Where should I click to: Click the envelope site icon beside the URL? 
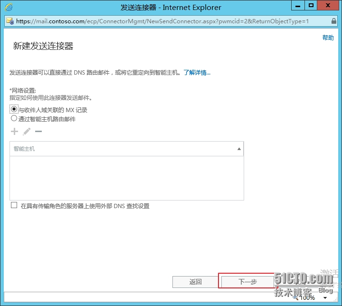9,21
